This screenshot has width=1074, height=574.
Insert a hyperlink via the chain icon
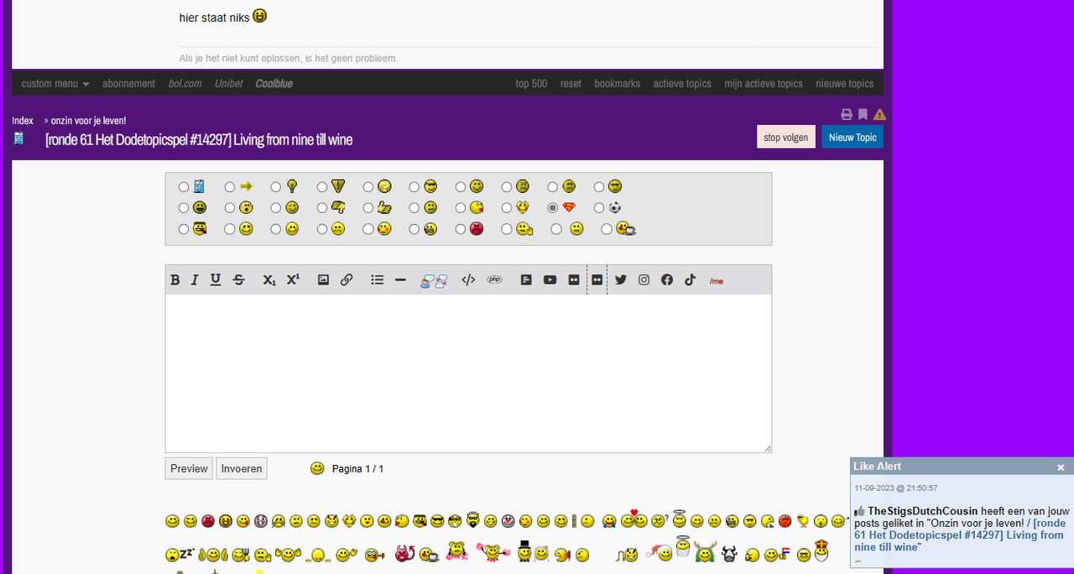tap(347, 280)
